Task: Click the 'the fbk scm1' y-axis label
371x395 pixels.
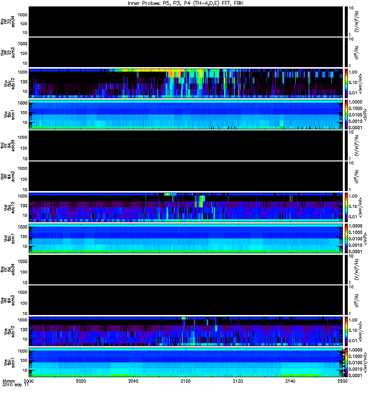Action: 9,362
